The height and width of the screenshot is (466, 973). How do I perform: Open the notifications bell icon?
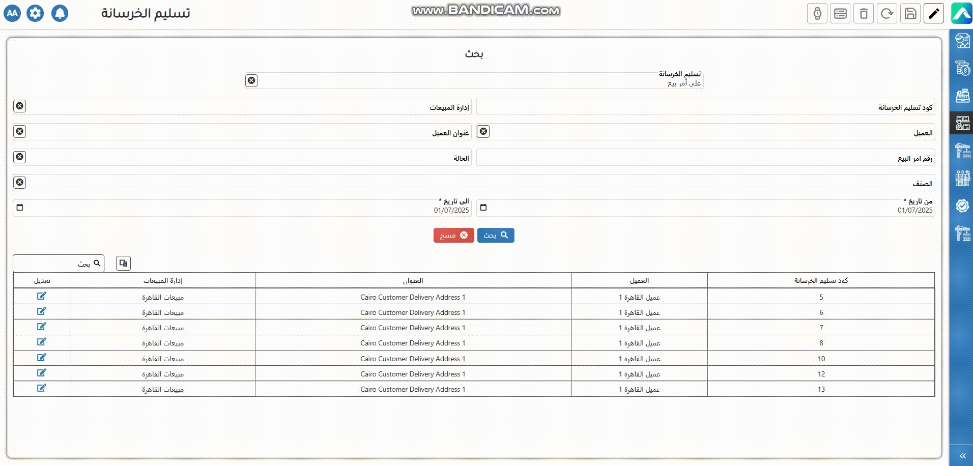coord(60,13)
